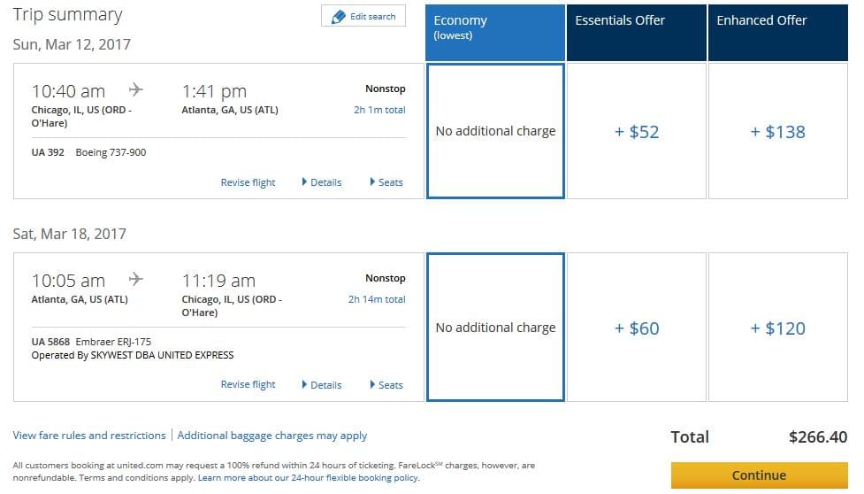Expand Details for flight UA 5868
864x494 pixels.
[322, 385]
